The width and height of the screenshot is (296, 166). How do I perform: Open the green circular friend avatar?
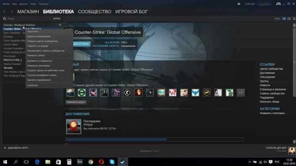click(x=81, y=93)
